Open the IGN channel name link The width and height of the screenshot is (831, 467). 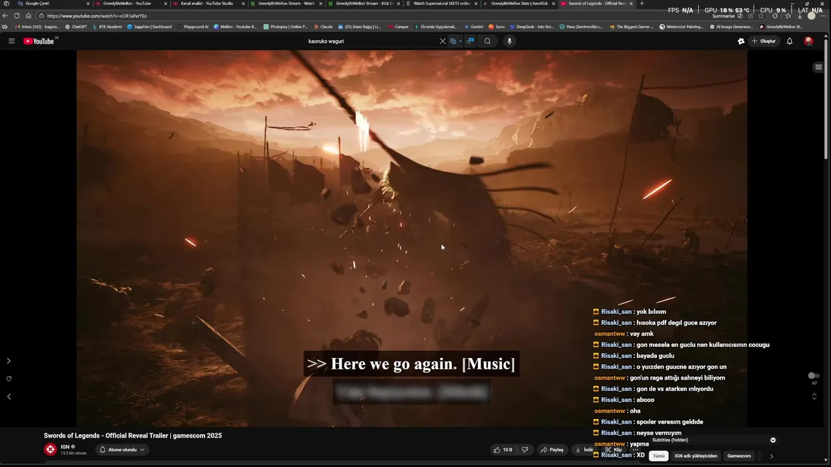pyautogui.click(x=65, y=447)
